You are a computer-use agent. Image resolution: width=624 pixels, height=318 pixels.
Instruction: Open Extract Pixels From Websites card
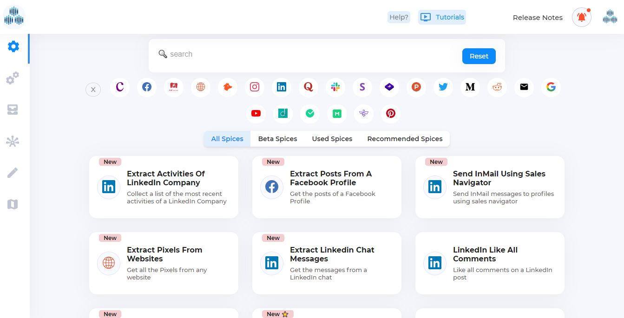[x=164, y=263]
